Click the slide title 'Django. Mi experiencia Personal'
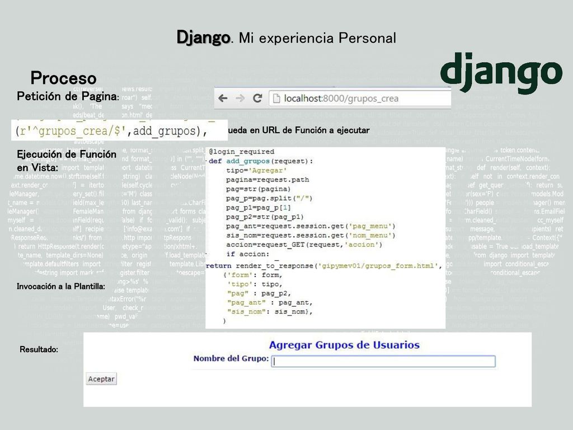The image size is (573, 430). (286, 38)
